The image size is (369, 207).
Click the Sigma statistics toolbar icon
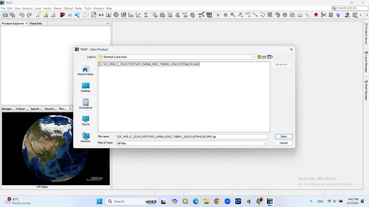[146, 15]
